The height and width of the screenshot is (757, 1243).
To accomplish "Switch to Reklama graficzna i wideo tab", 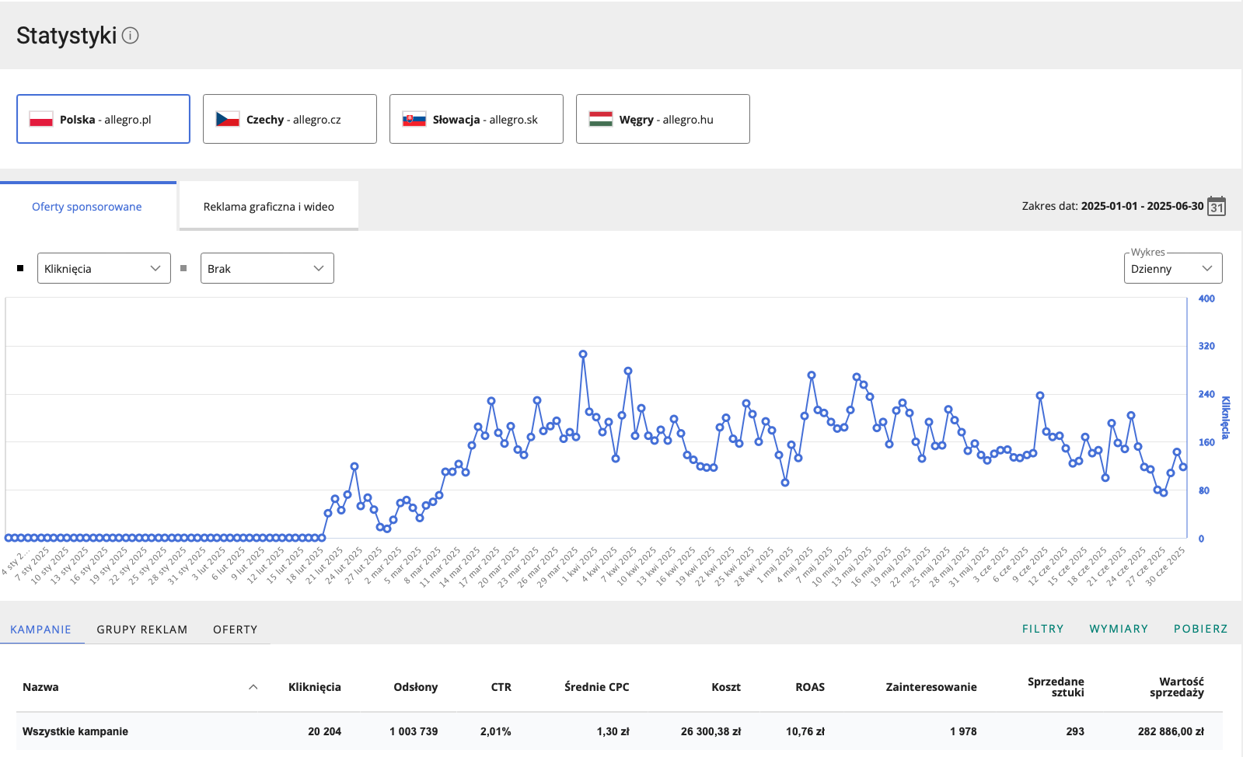I will coord(268,207).
